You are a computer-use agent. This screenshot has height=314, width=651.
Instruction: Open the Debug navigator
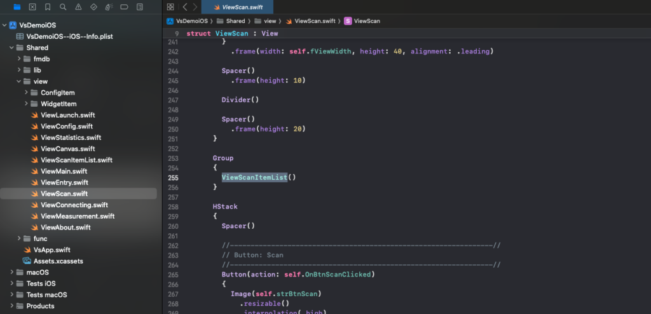[109, 7]
